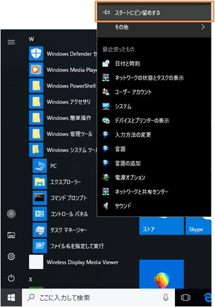
Task: Click the Windows Media Player label text
Action: (72, 70)
